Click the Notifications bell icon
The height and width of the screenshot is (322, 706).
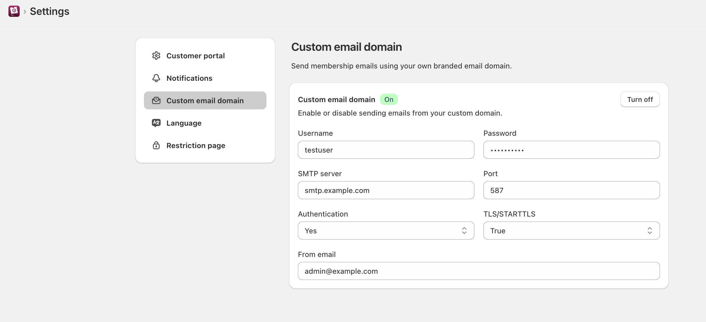pyautogui.click(x=156, y=78)
